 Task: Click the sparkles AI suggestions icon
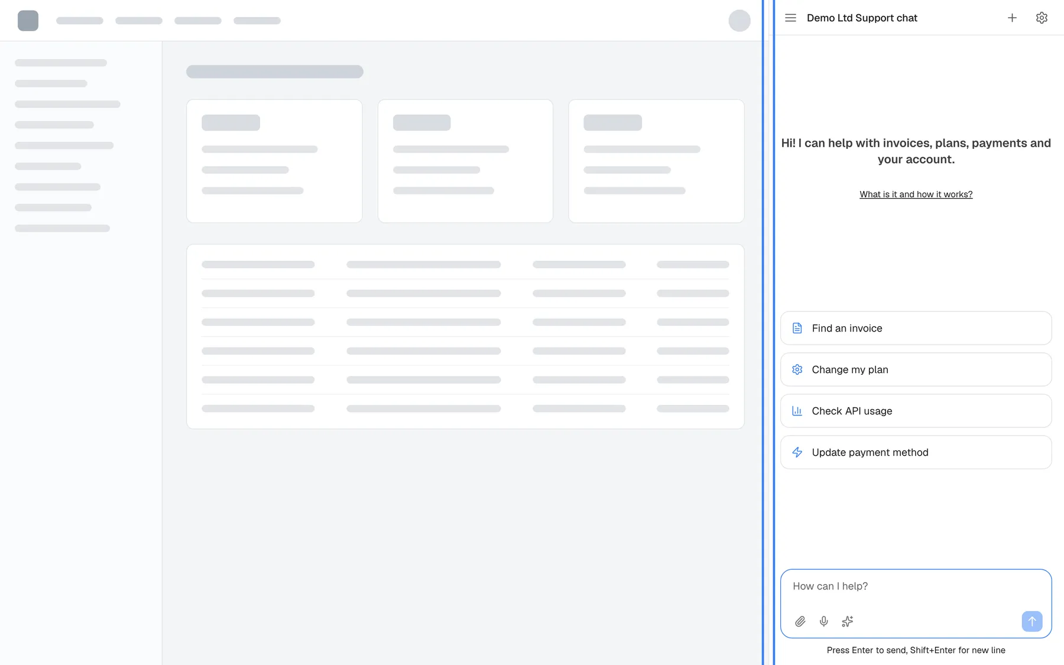847,621
